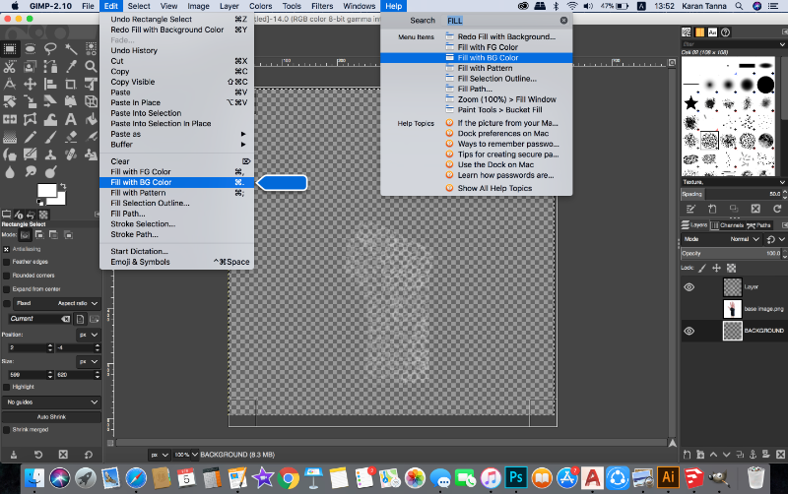Click the anchor floating layer icon

coord(753,455)
